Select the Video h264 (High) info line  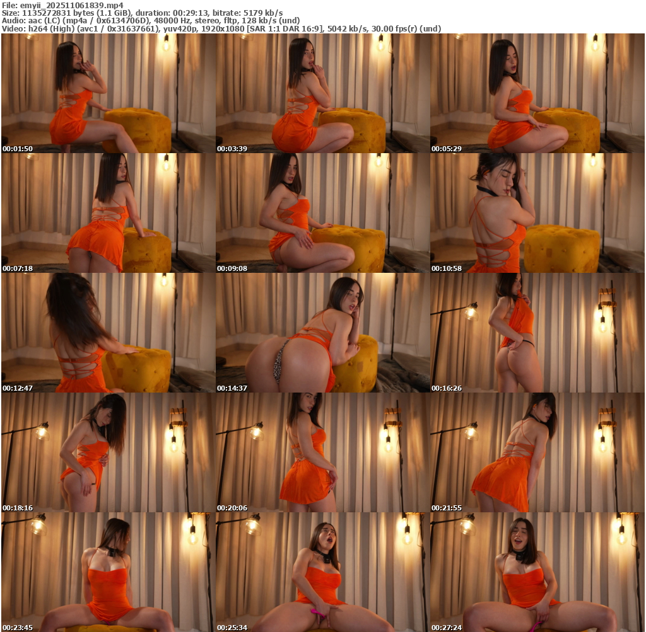pyautogui.click(x=221, y=29)
